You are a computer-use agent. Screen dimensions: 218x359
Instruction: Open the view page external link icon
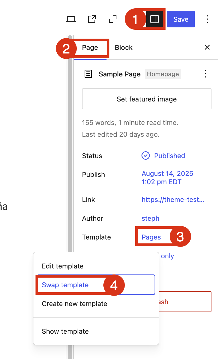(x=92, y=19)
